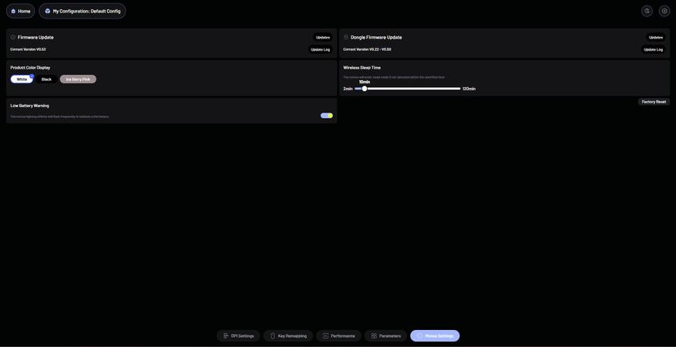This screenshot has height=347, width=676.
Task: Click the "Wireless Sleep Time" heading
Action: pyautogui.click(x=362, y=68)
